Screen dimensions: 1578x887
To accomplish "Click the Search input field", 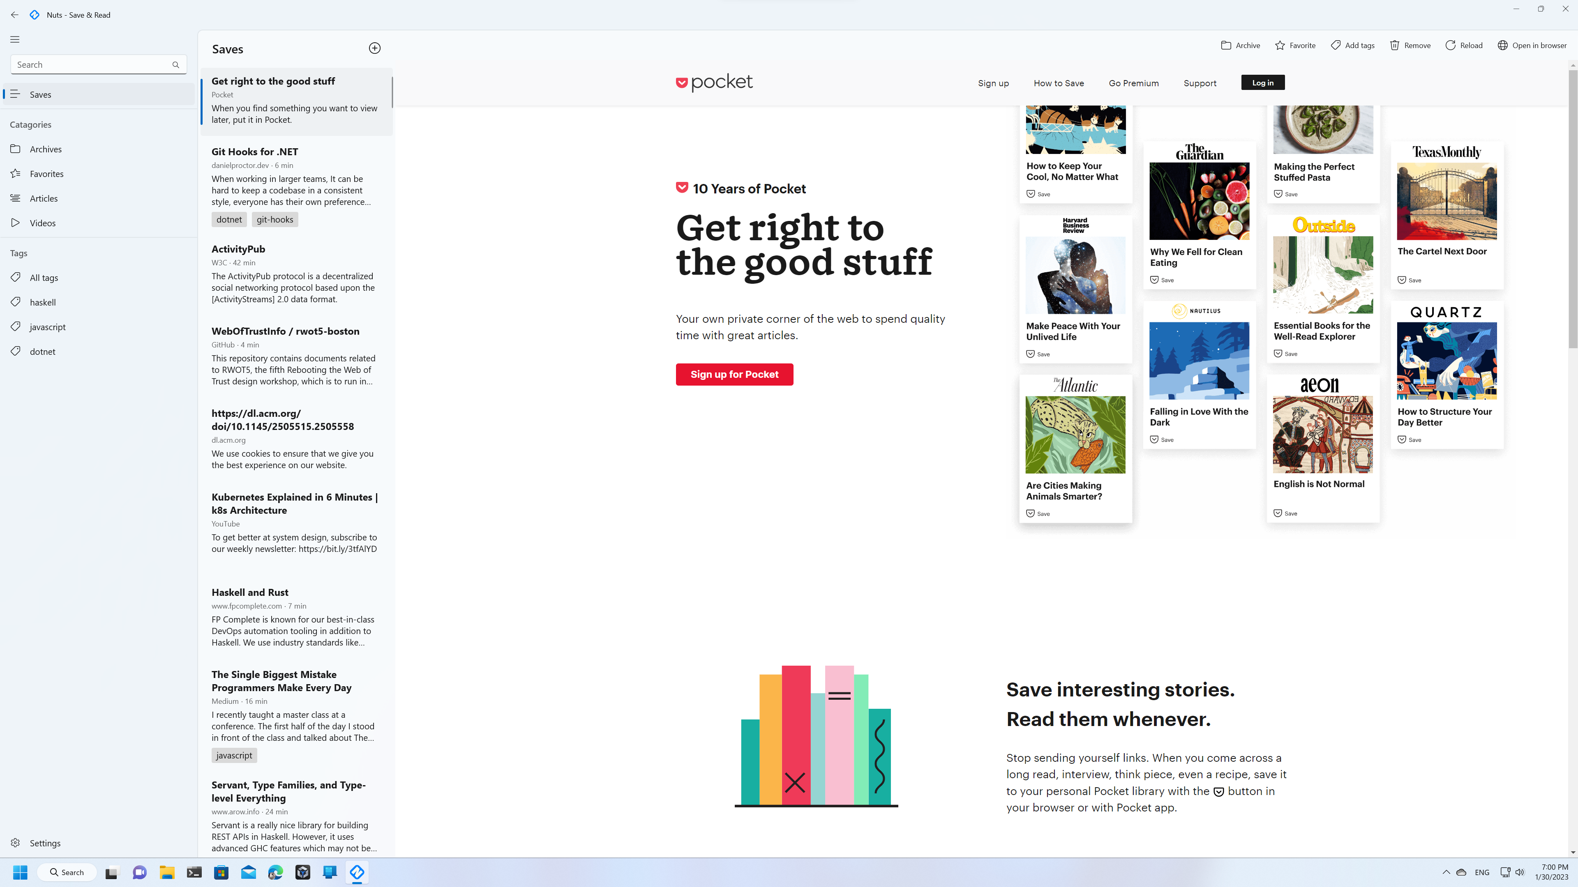I will click(x=92, y=65).
